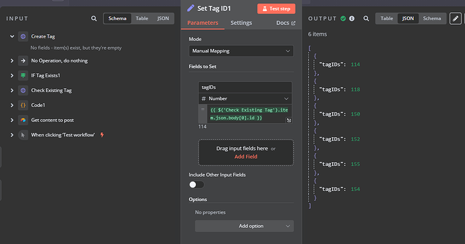This screenshot has height=244, width=465.
Task: Click the Code1 braces icon
Action: (23, 105)
